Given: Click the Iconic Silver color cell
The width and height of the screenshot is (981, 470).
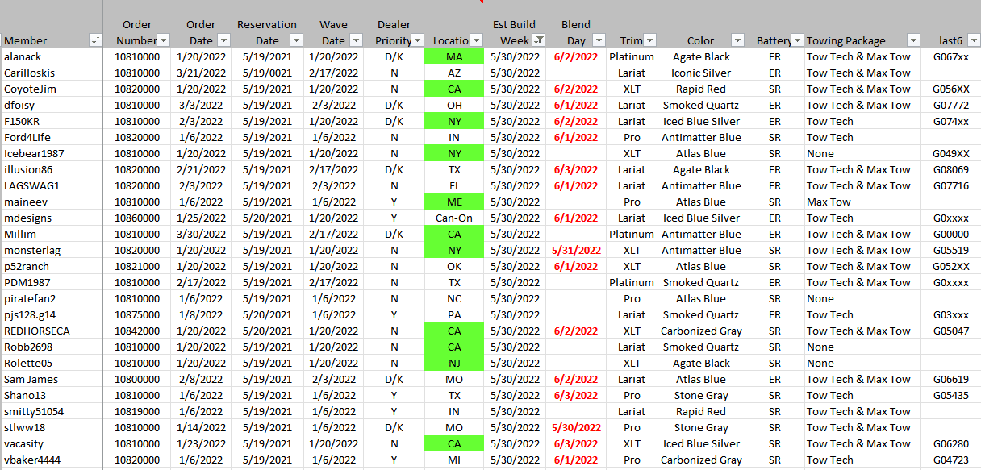Looking at the screenshot, I should tap(700, 73).
